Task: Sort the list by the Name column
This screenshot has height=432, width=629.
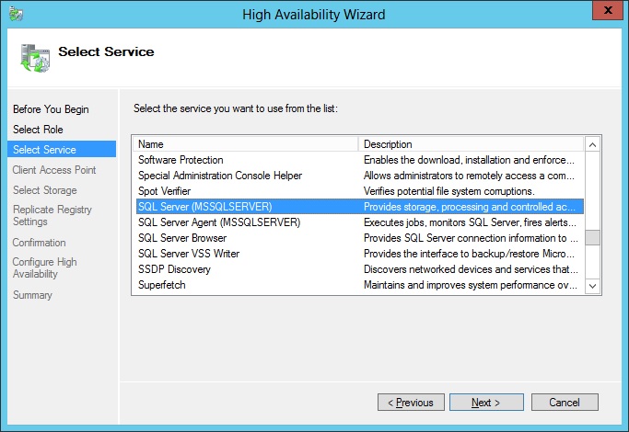Action: [x=245, y=144]
